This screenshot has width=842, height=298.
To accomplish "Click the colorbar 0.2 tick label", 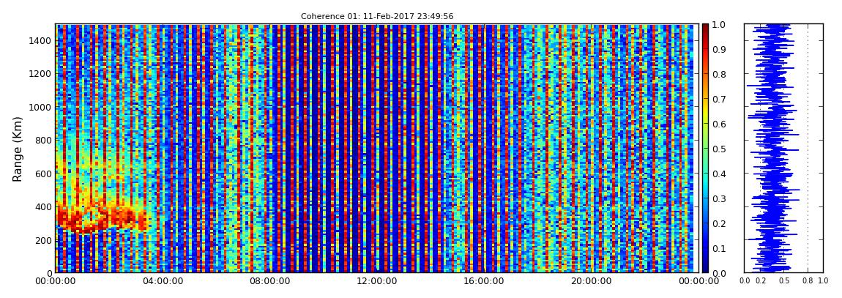I will click(718, 223).
